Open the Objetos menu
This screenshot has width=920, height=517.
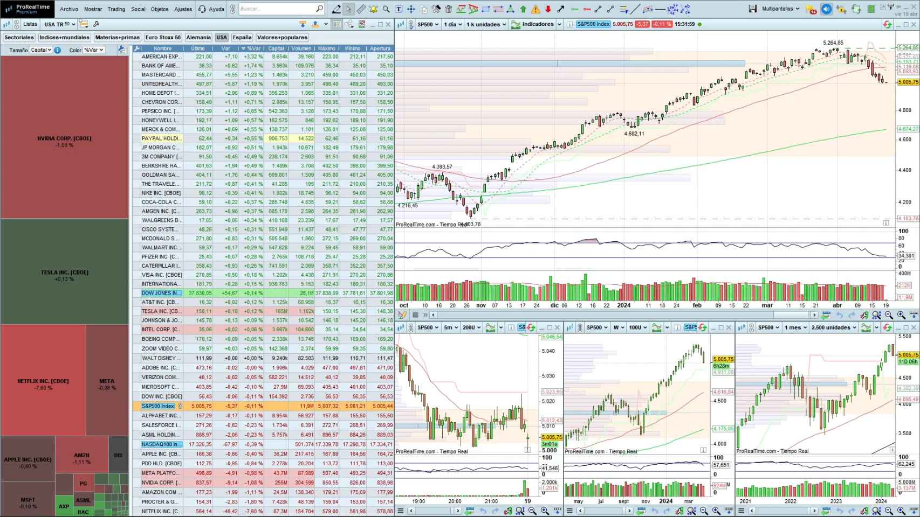[x=160, y=9]
